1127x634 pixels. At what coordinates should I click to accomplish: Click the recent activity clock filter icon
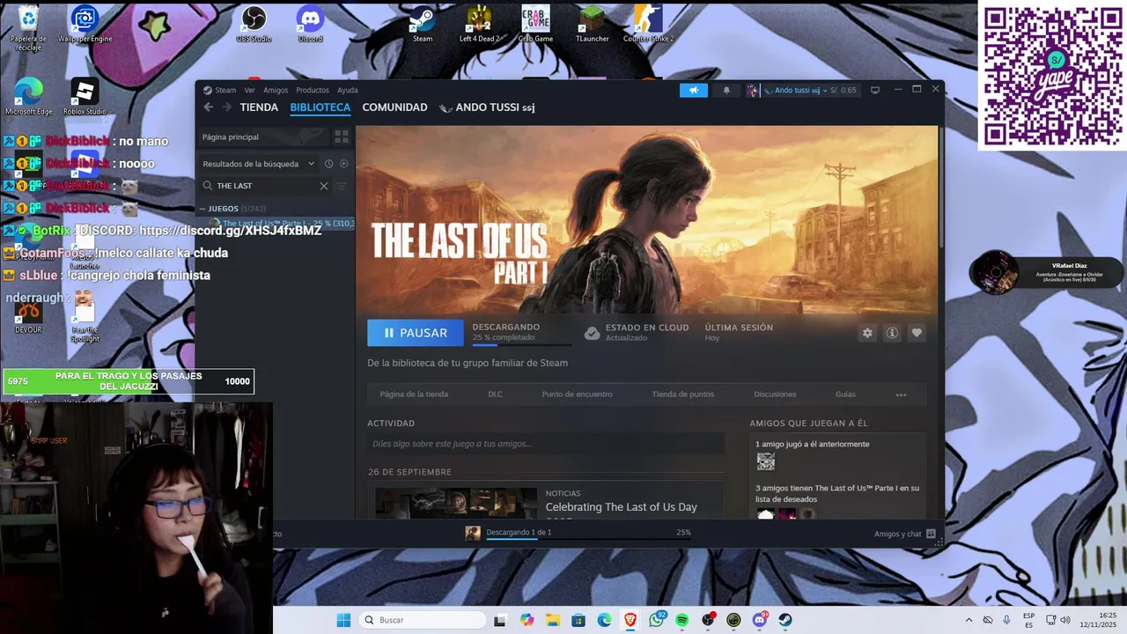(x=328, y=164)
